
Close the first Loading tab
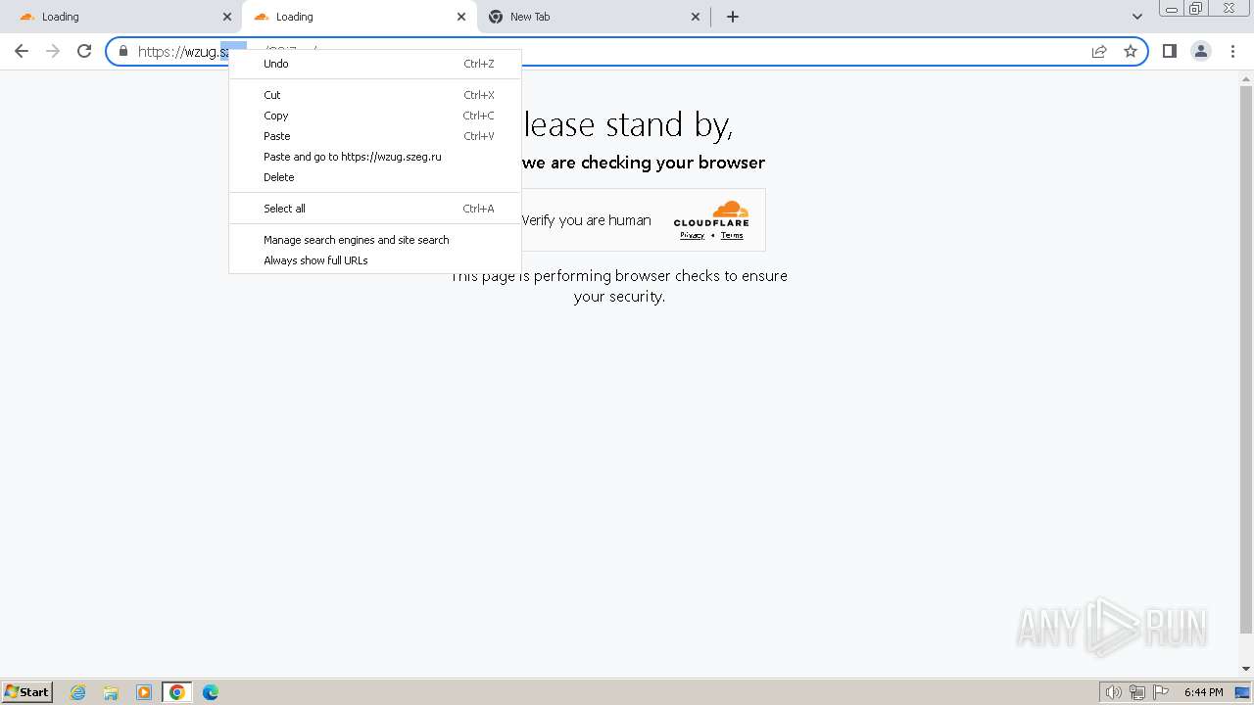227,17
